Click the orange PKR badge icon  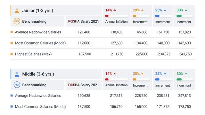(17, 21)
